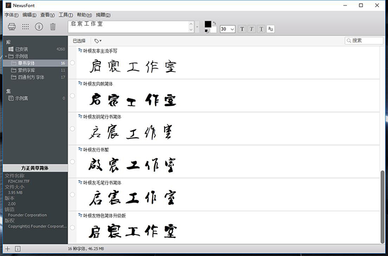Image resolution: width=388 pixels, height=256 pixels.
Task: Click sample text box up arrow
Action: (191, 24)
